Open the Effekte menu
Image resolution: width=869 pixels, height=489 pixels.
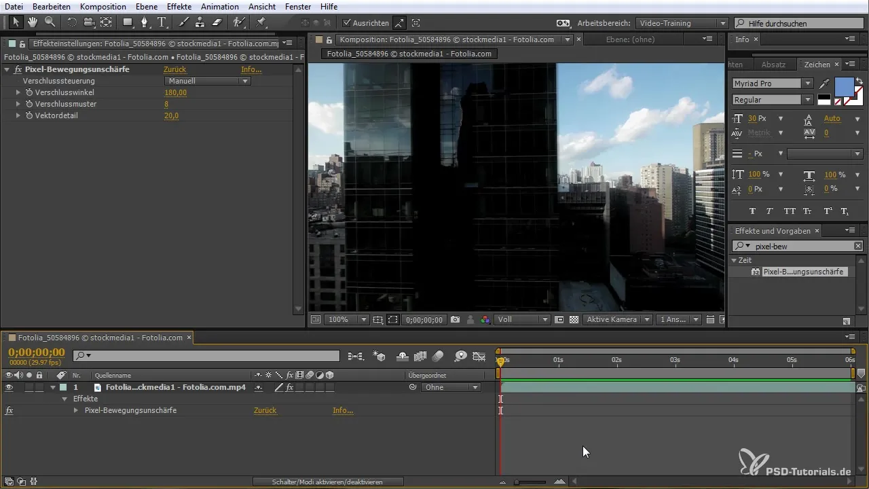tap(179, 6)
